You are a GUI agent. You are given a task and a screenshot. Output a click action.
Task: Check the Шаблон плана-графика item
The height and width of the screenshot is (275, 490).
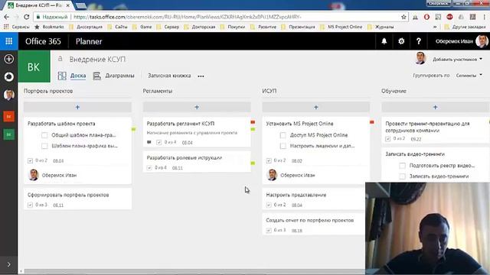click(x=44, y=146)
